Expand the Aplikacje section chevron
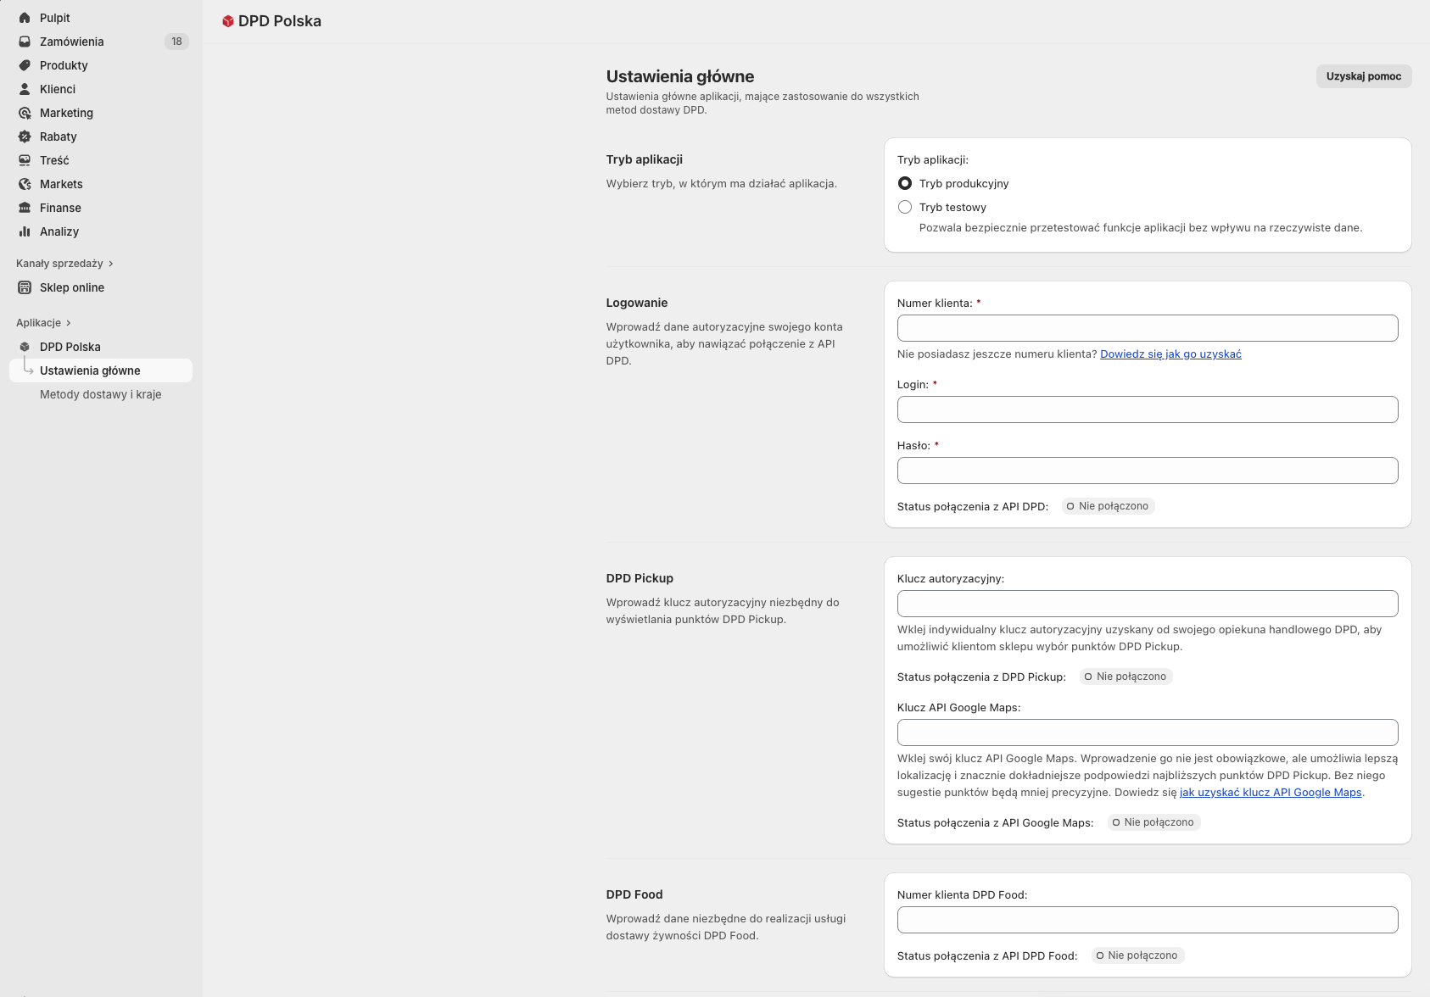 tap(68, 323)
